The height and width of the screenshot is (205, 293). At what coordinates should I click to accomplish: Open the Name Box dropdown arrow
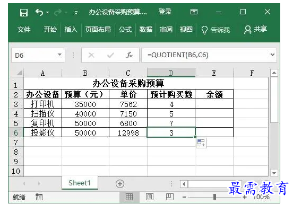tap(59, 55)
